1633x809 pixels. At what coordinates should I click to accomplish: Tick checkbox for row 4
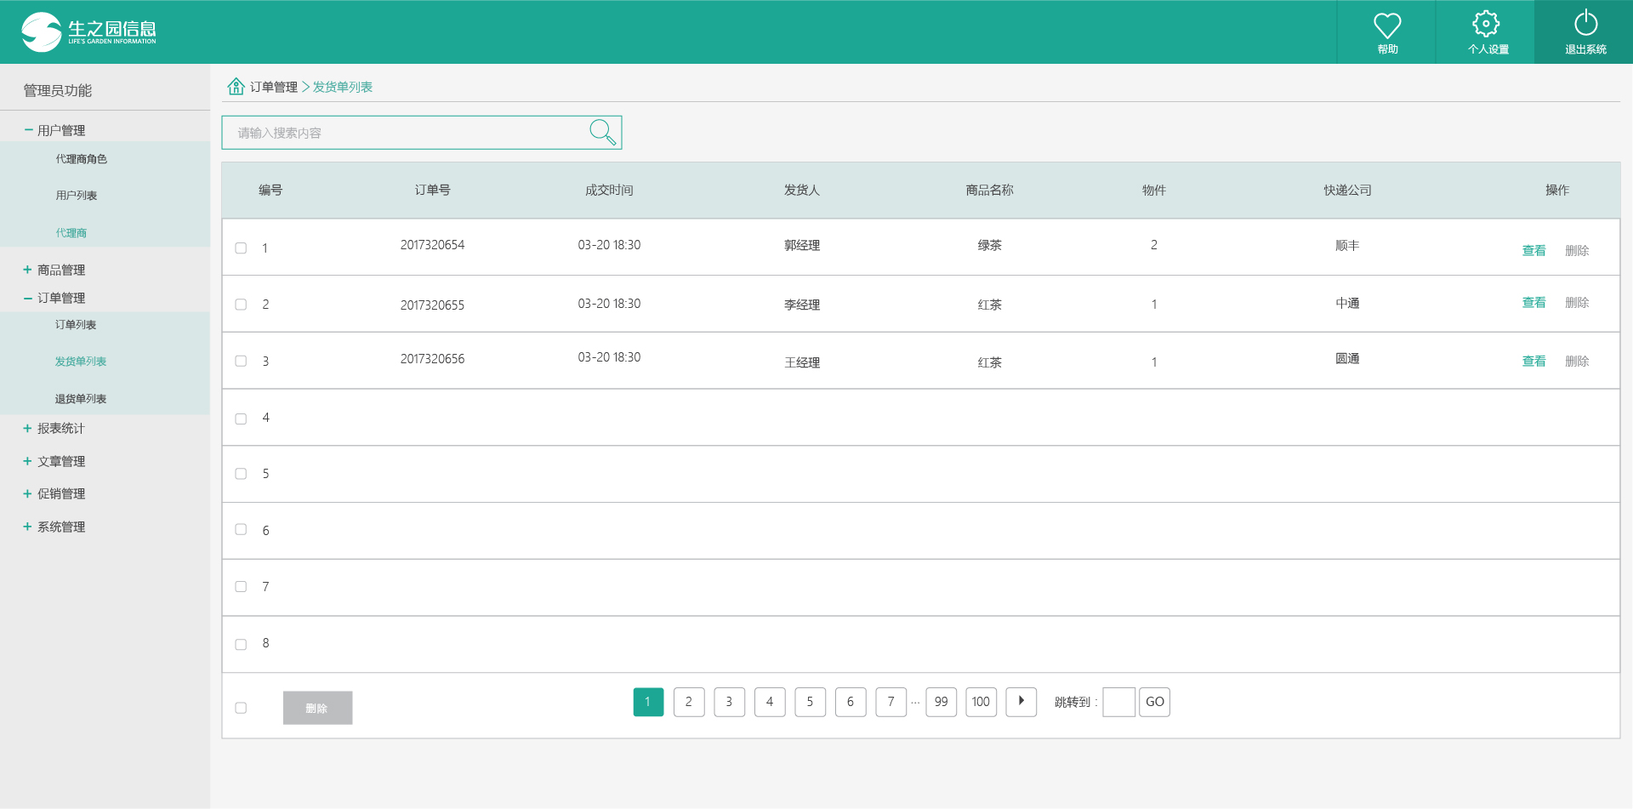tap(241, 419)
